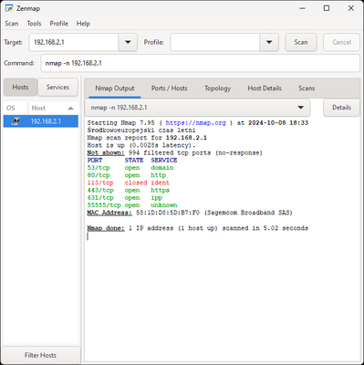Click the Command text field

(x=200, y=63)
